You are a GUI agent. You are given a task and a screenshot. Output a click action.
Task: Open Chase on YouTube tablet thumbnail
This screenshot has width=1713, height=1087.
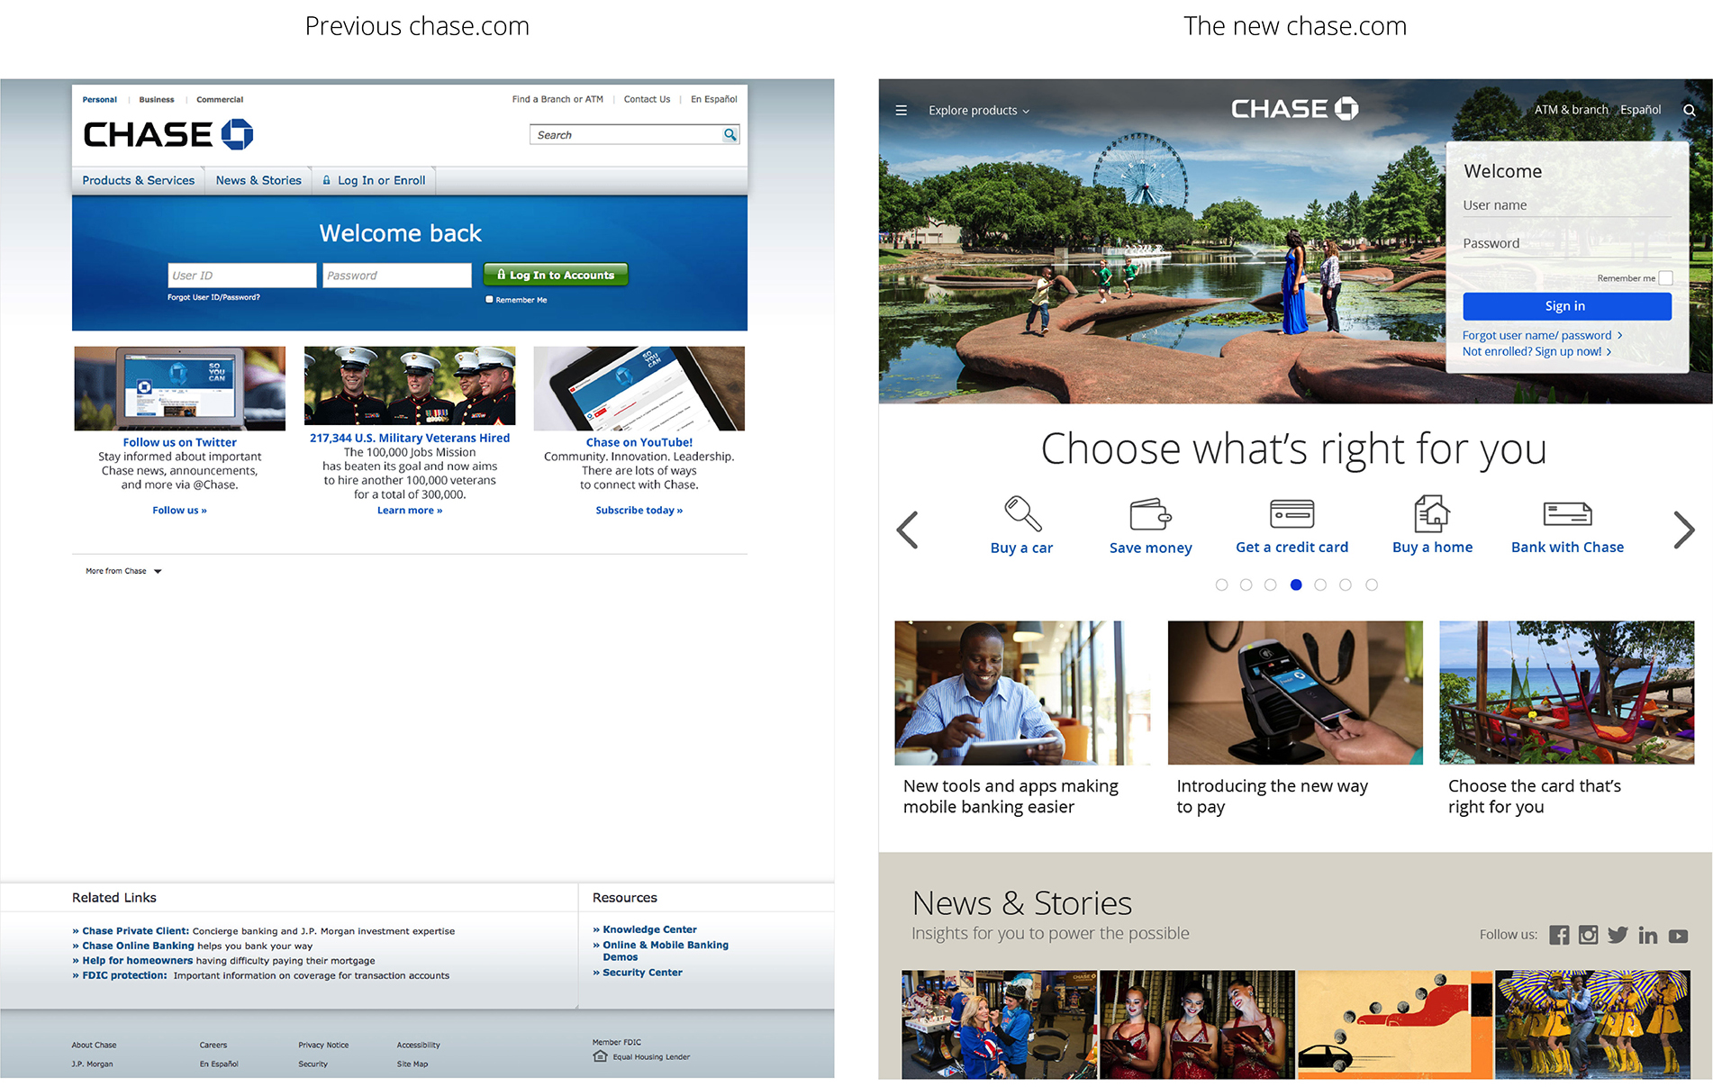(x=639, y=388)
